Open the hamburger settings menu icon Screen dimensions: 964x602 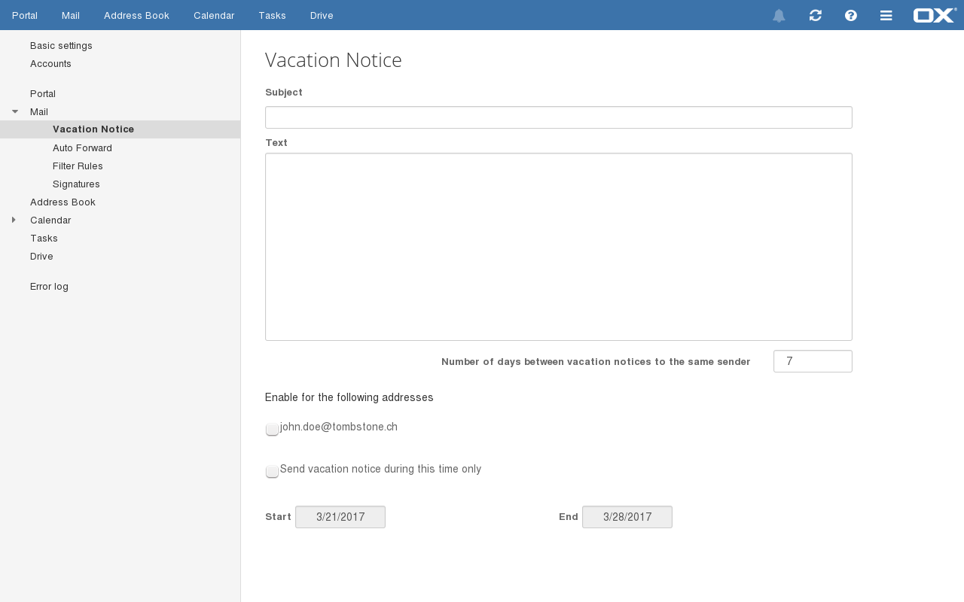886,16
